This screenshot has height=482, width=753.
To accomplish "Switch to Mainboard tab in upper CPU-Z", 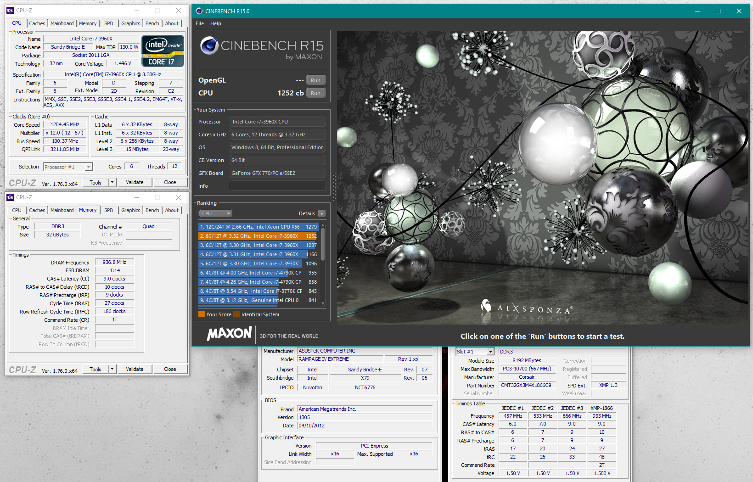I will point(62,23).
